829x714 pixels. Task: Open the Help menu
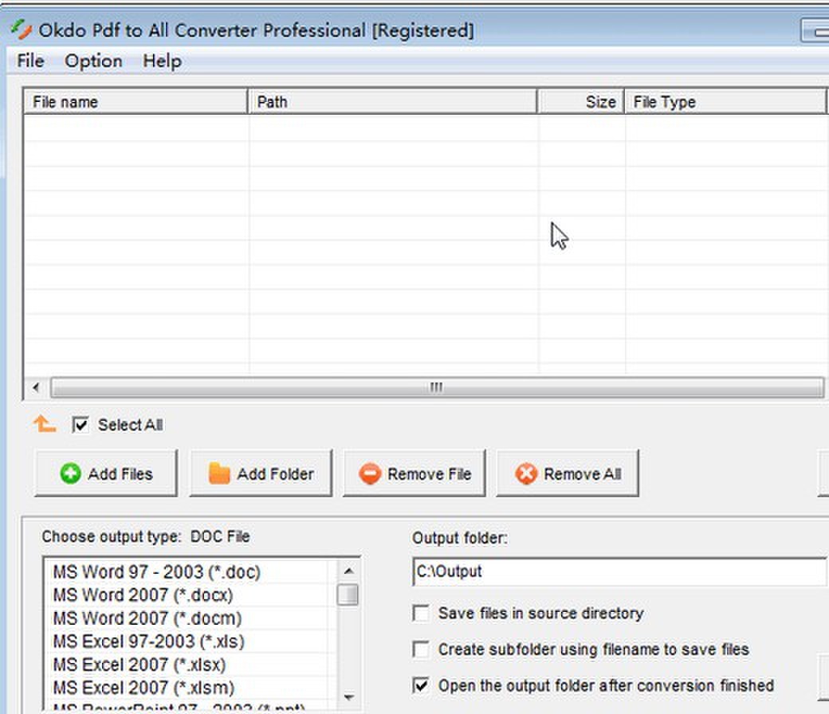pyautogui.click(x=163, y=61)
